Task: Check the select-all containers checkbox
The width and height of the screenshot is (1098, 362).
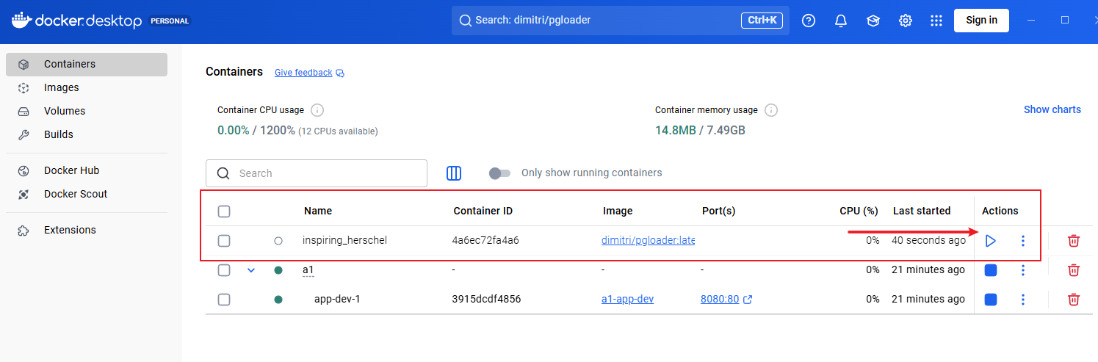Action: click(224, 211)
